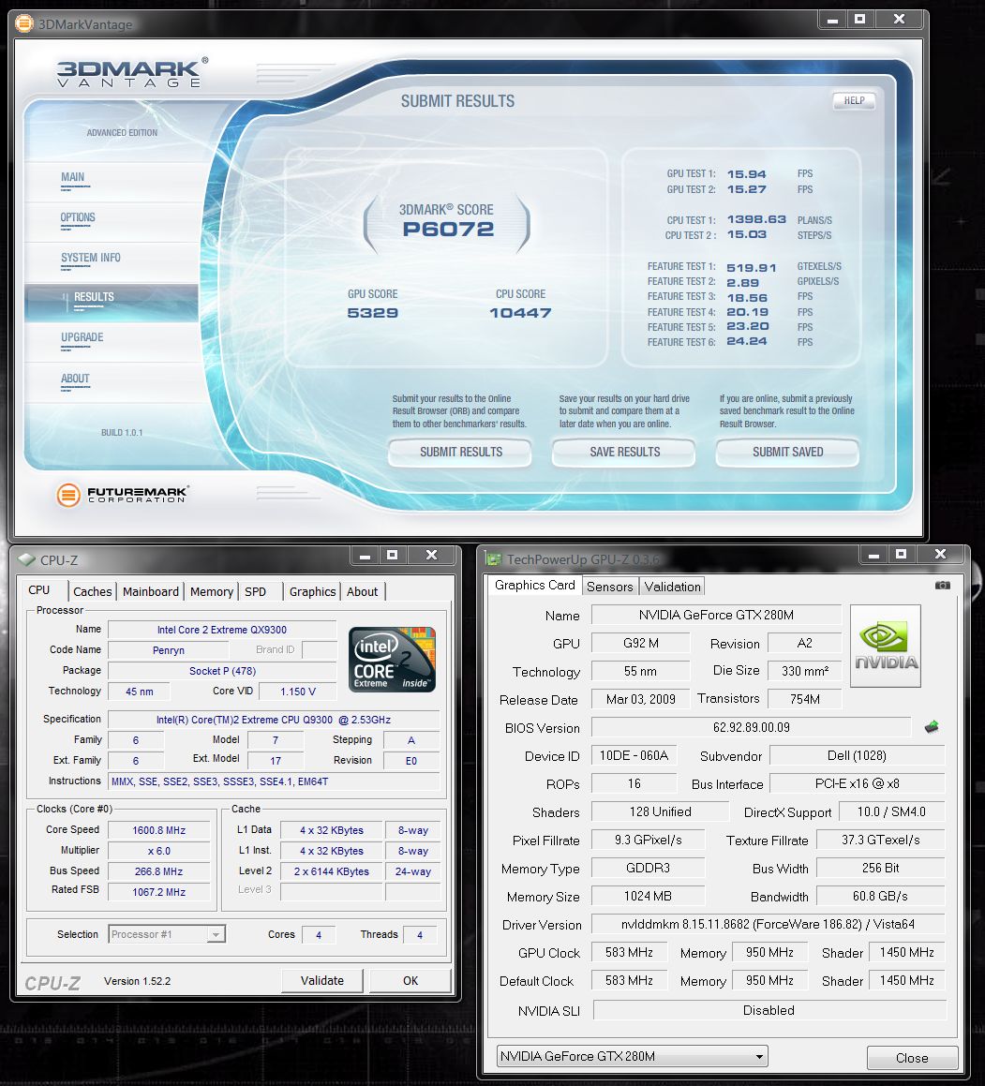The height and width of the screenshot is (1086, 985).
Task: Click the 3DMark score P6072
Action: pos(448,230)
